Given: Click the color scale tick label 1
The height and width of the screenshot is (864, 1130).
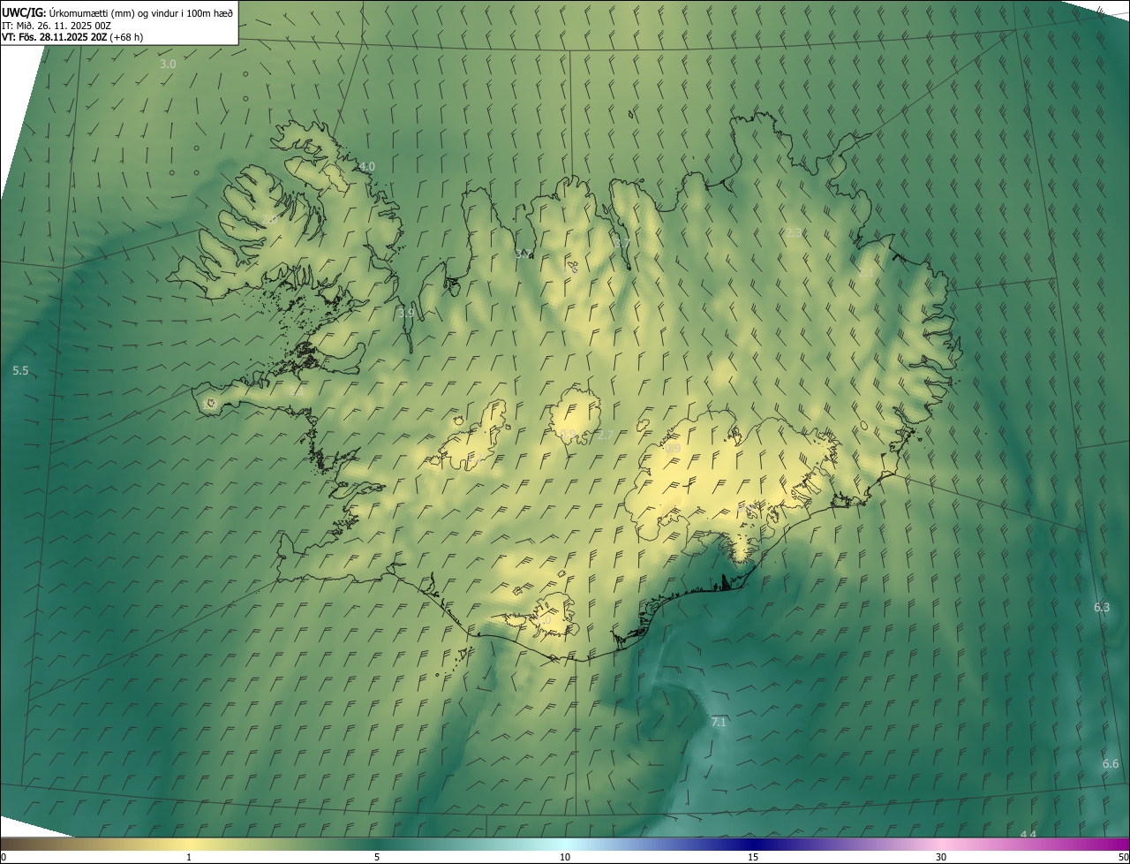Looking at the screenshot, I should pos(189,857).
